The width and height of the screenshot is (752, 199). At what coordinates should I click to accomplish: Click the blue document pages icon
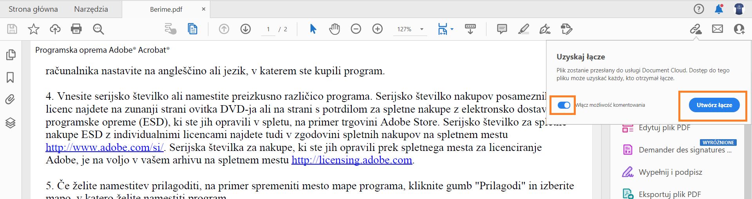[193, 29]
